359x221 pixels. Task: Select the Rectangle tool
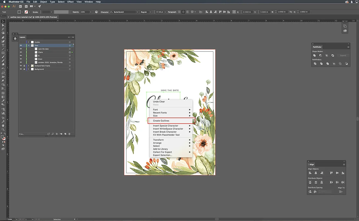pyautogui.click(x=3, y=53)
